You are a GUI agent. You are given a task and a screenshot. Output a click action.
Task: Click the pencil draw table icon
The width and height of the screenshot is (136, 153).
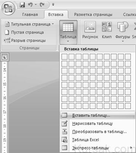64,123
